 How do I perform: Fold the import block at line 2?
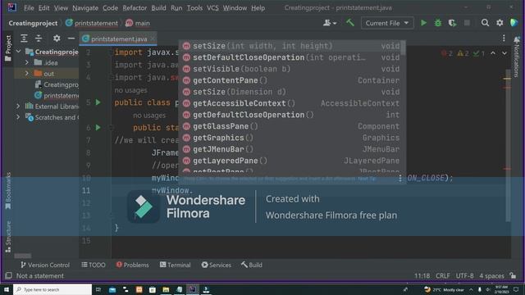point(111,52)
